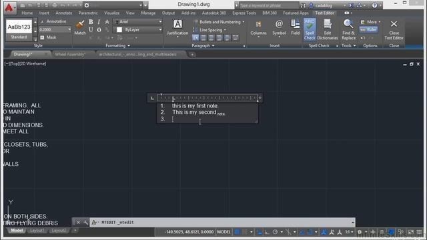
Task: Toggle Bold formatting
Action: pyautogui.click(x=91, y=22)
